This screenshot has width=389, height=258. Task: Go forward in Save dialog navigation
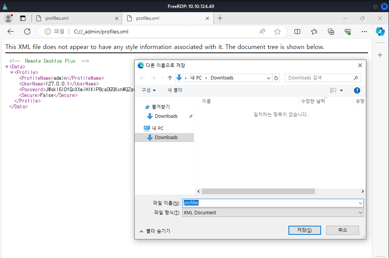[x=153, y=78]
